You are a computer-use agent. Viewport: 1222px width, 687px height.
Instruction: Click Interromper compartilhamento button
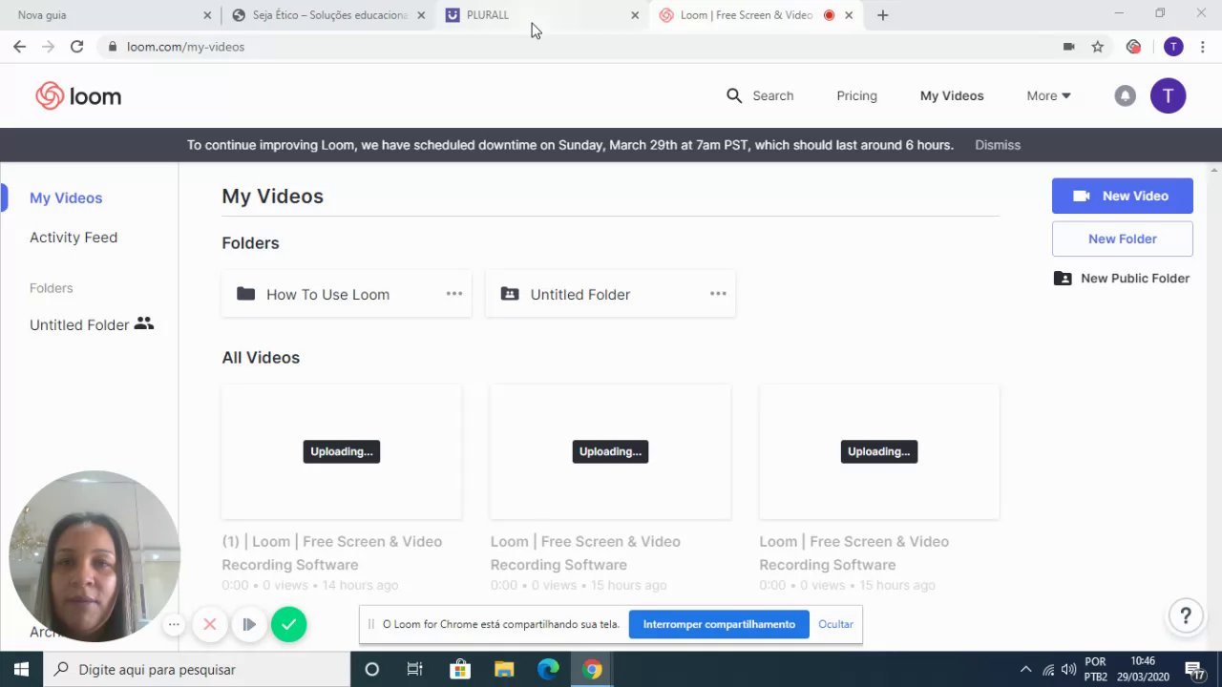click(x=719, y=624)
